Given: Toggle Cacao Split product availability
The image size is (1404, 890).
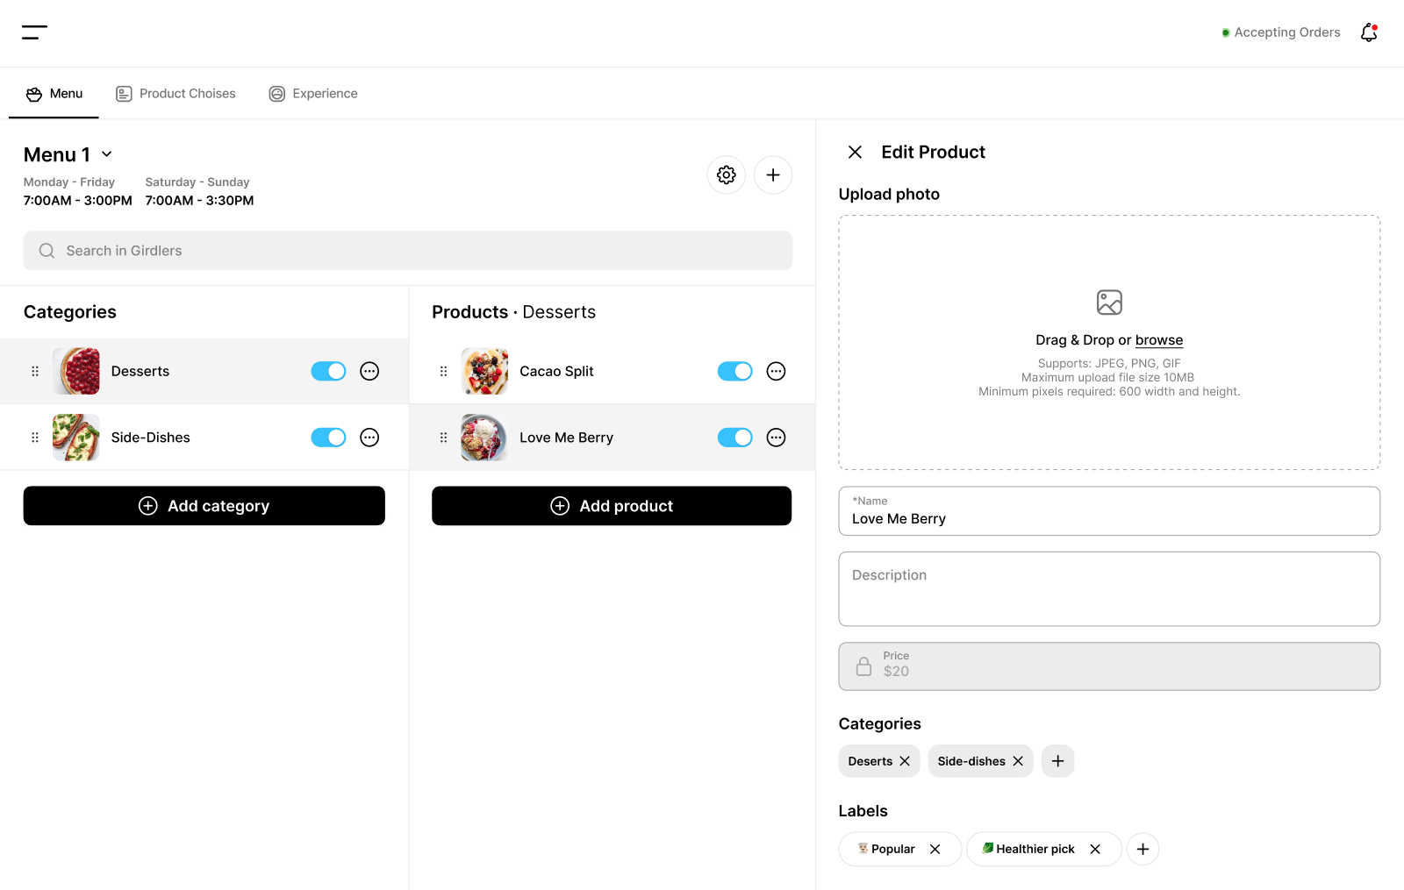Looking at the screenshot, I should pyautogui.click(x=735, y=371).
